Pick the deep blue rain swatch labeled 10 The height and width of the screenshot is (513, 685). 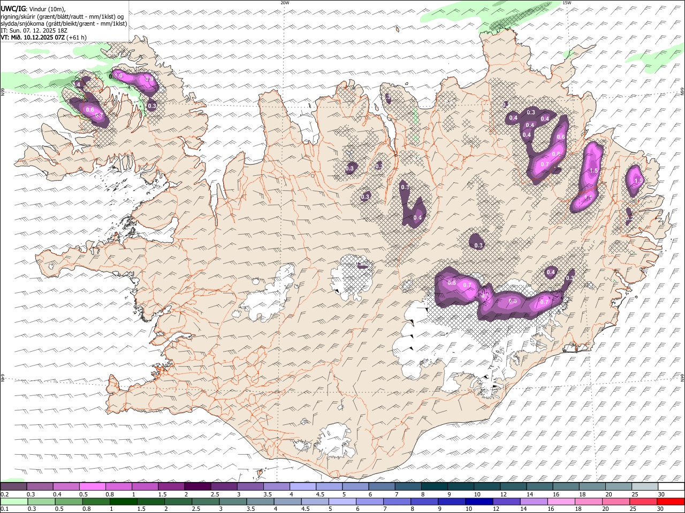click(x=479, y=501)
